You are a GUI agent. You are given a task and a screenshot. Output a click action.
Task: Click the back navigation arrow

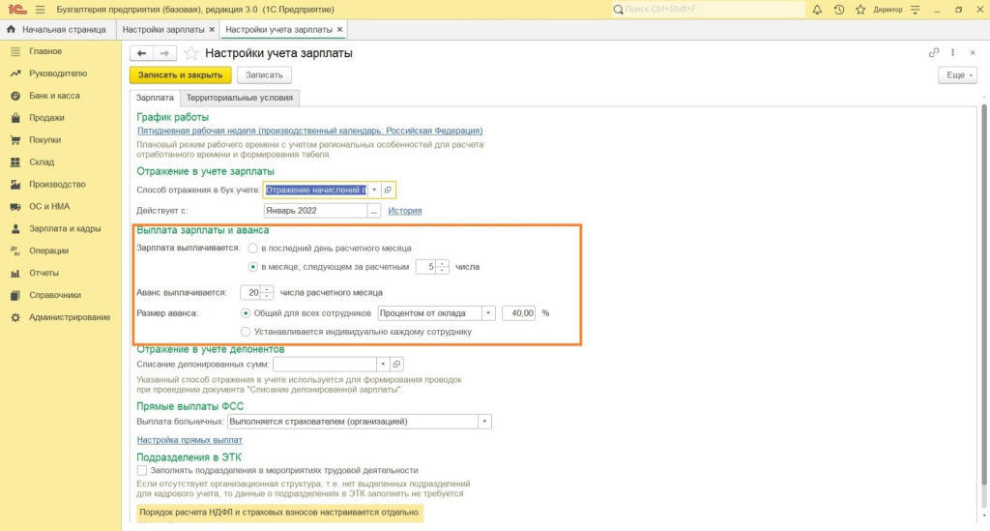[x=142, y=53]
